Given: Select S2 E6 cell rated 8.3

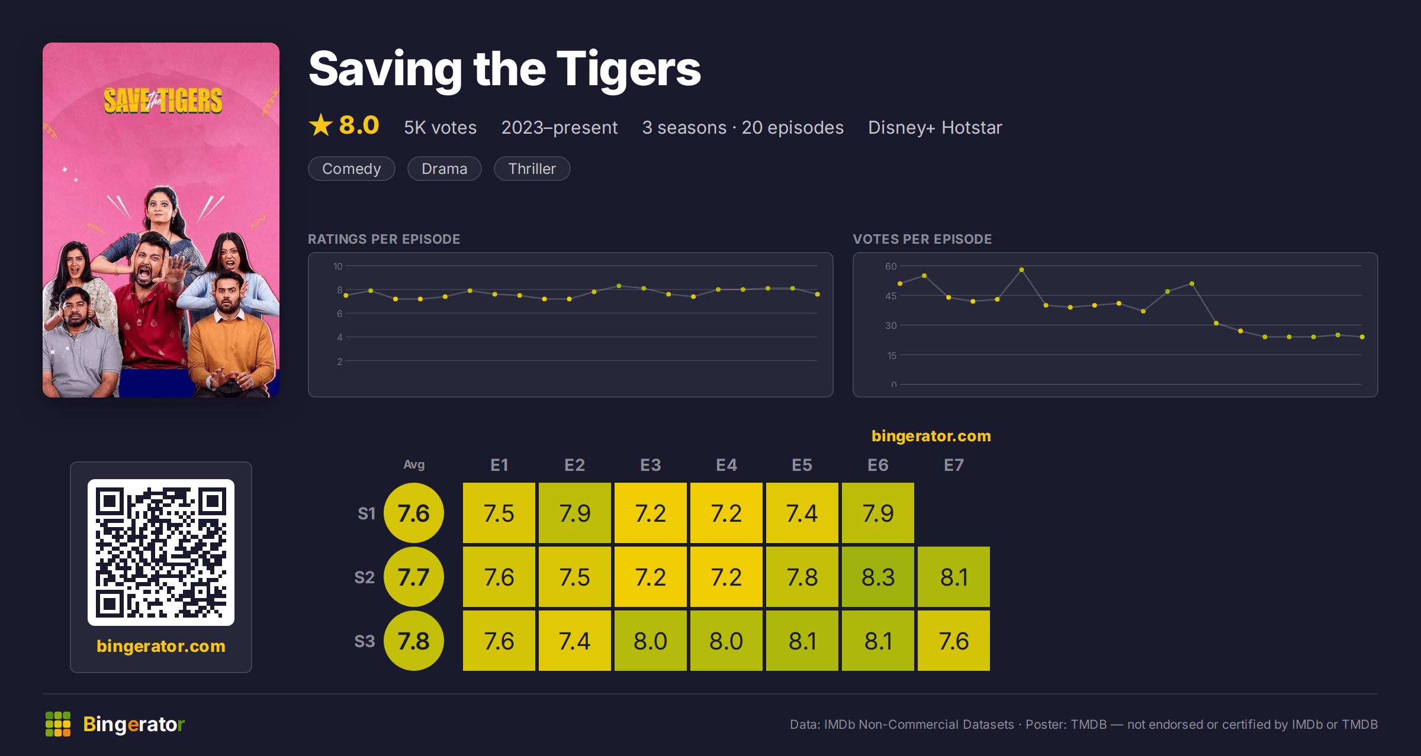Looking at the screenshot, I should [x=878, y=577].
